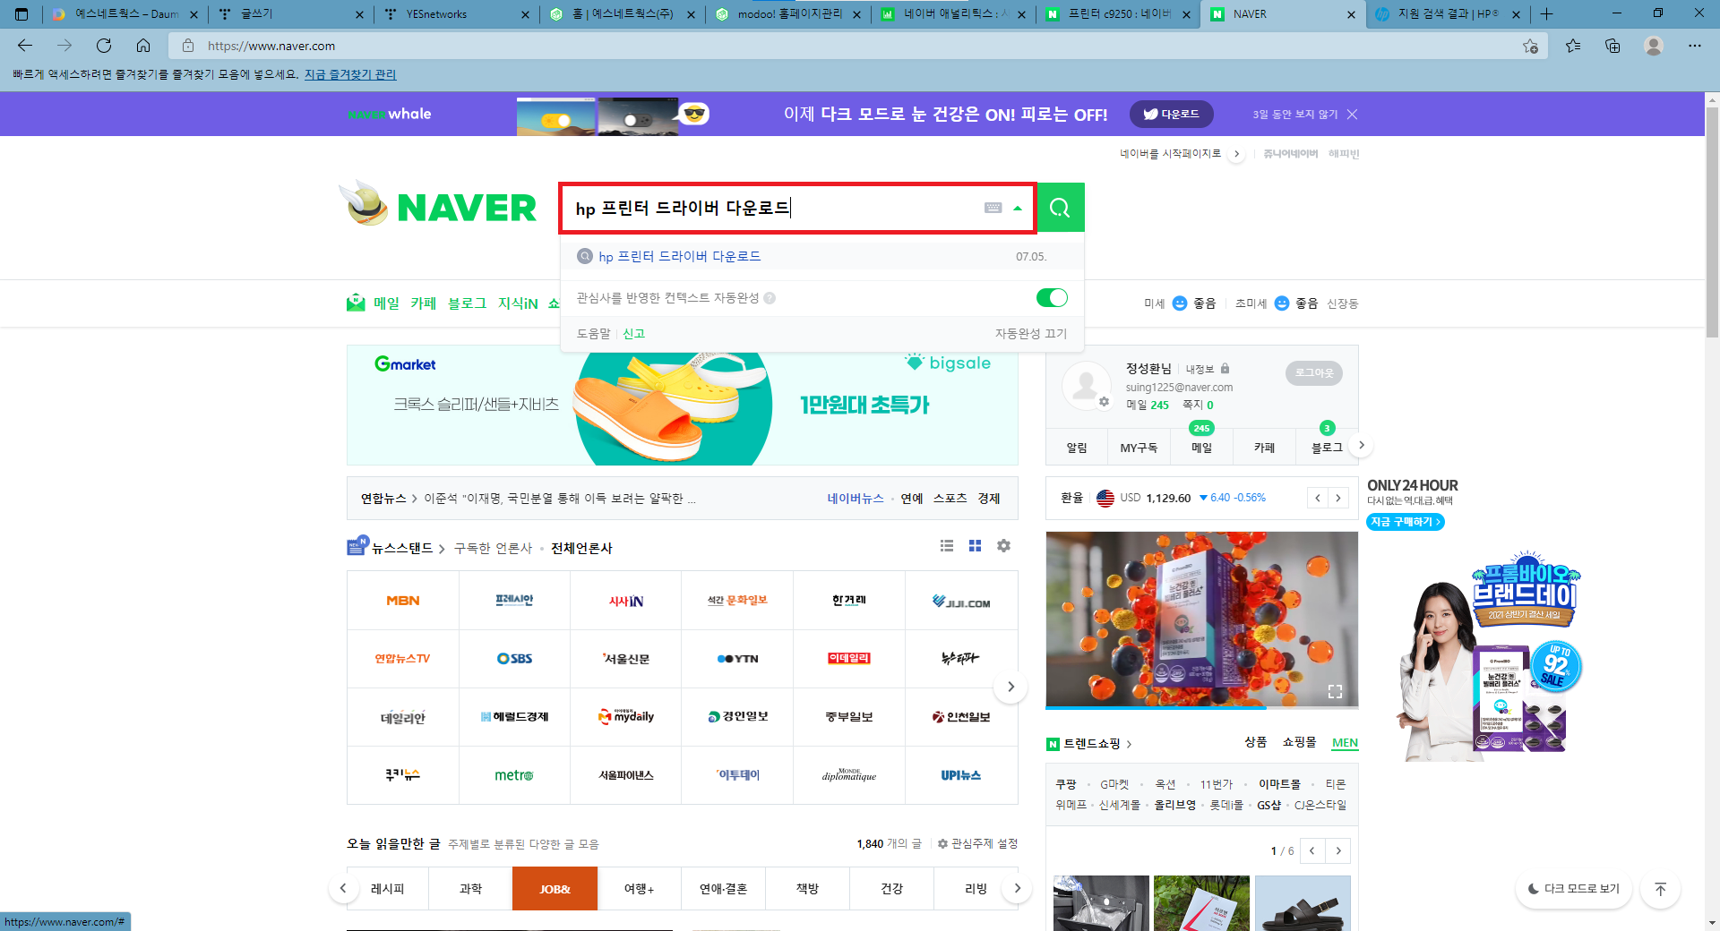The height and width of the screenshot is (931, 1720).
Task: Click 지금 즐겨찾기 관리 link
Action: [x=350, y=74]
